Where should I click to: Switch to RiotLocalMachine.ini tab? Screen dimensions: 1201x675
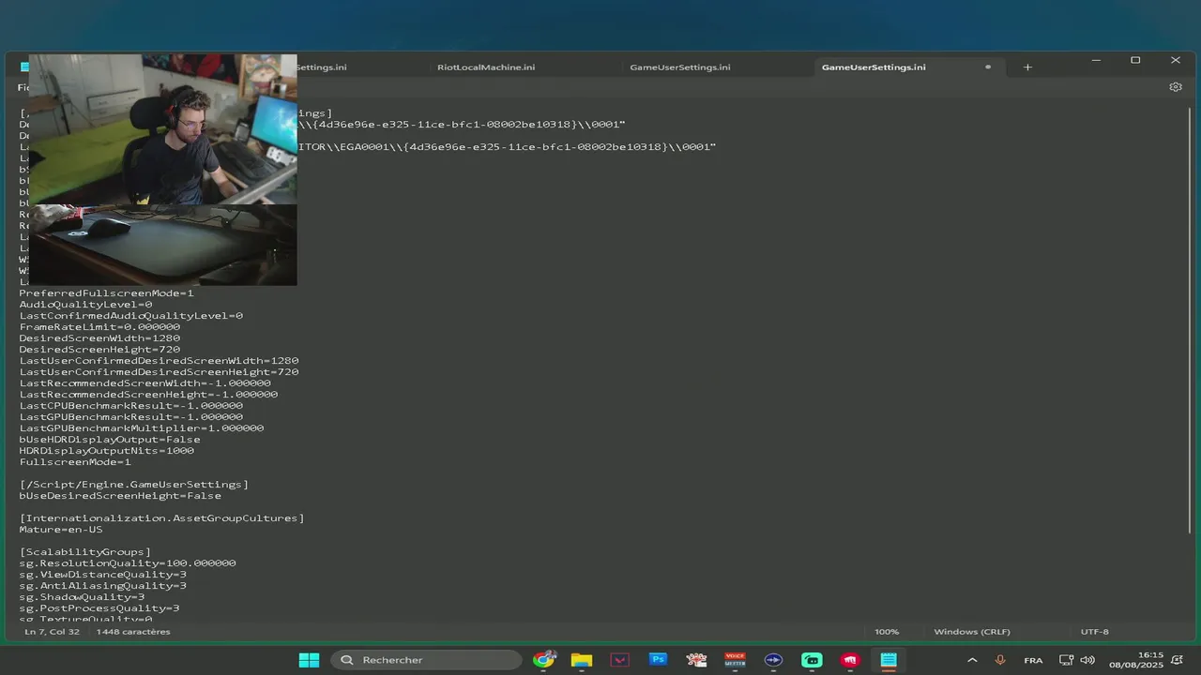[x=486, y=67]
